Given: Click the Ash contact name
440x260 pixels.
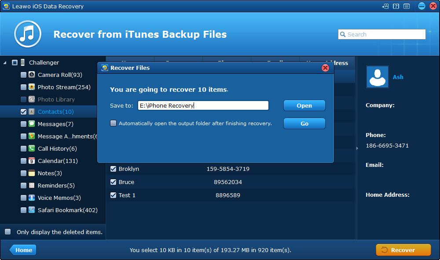Looking at the screenshot, I should tap(398, 77).
